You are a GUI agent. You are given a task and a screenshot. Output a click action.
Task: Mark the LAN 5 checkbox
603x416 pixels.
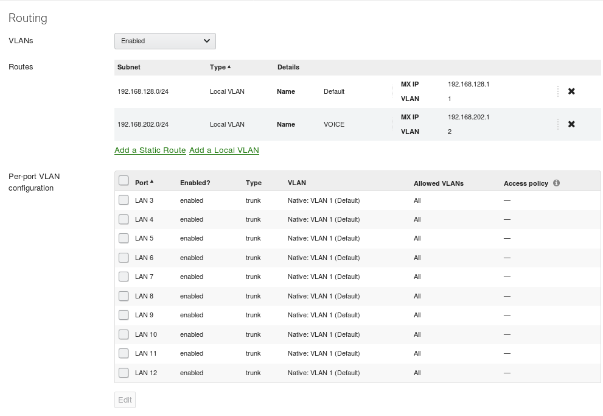pos(124,238)
